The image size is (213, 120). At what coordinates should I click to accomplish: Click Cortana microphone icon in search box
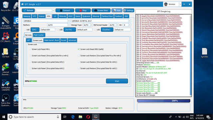pyautogui.click(x=58, y=117)
